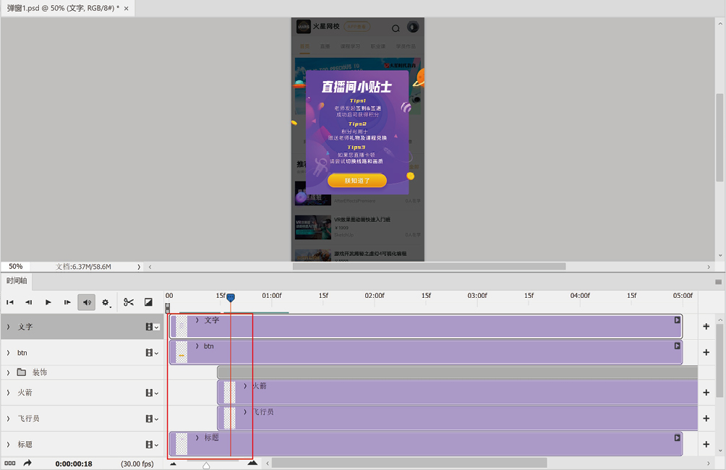Click the blue playhead marker
The width and height of the screenshot is (726, 470).
click(x=231, y=298)
